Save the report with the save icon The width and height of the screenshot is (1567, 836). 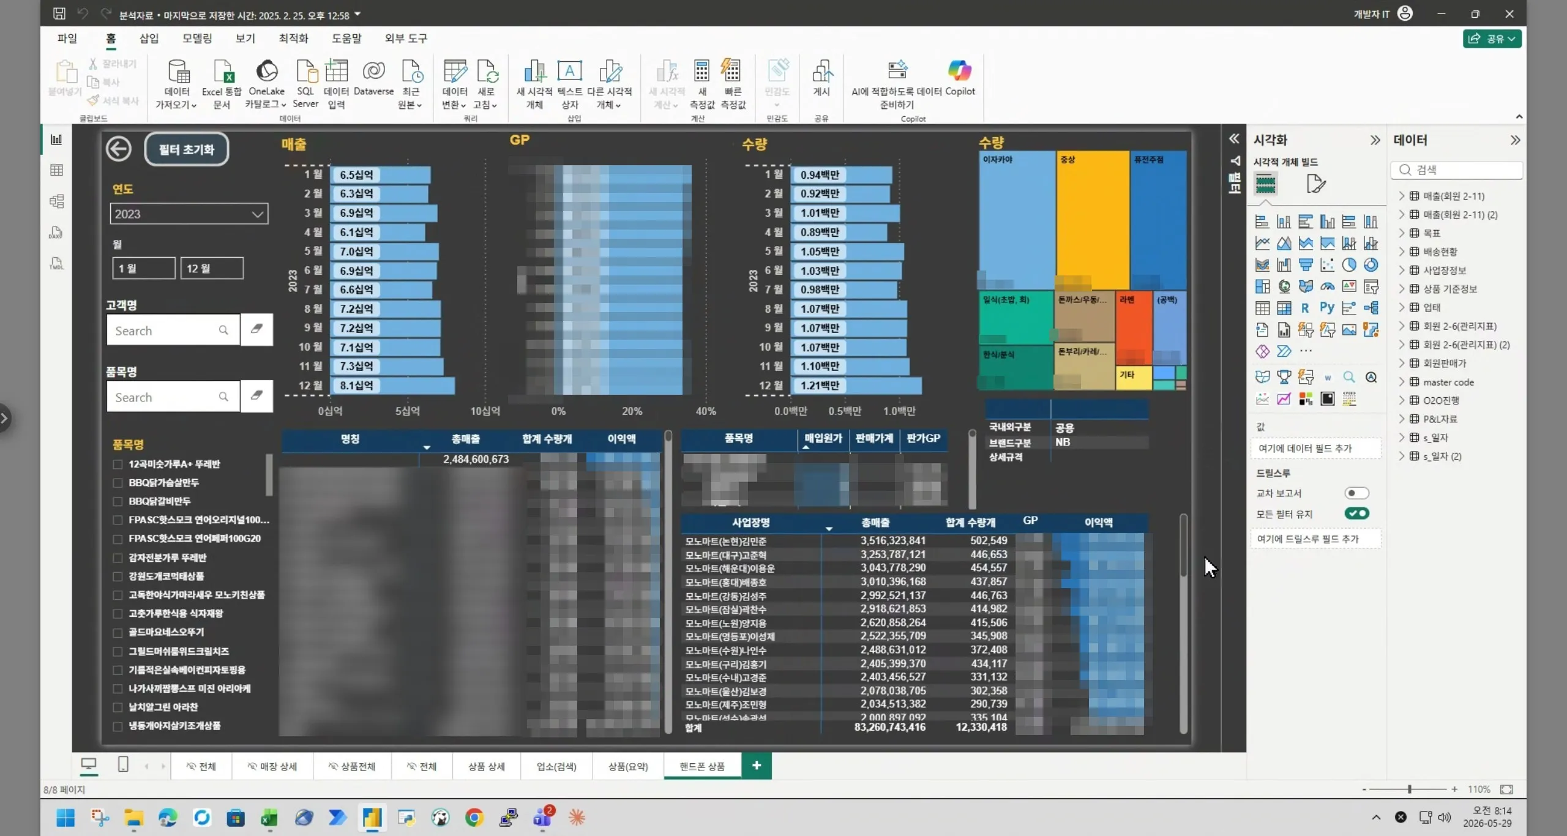point(59,13)
